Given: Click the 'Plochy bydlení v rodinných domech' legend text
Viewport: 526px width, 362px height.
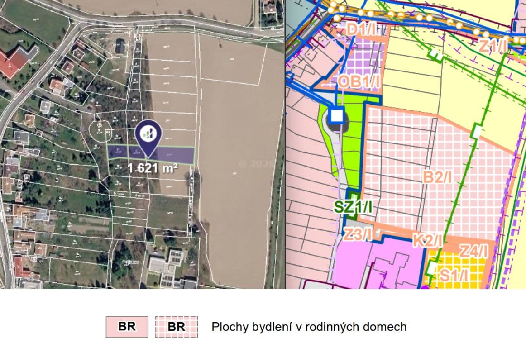Looking at the screenshot, I should (309, 327).
